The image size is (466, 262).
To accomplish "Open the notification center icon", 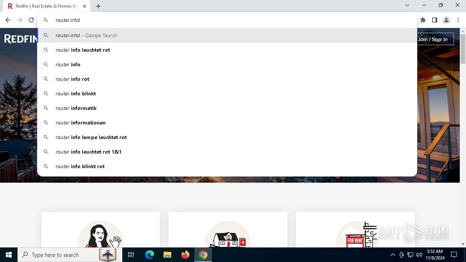I will pos(454,255).
